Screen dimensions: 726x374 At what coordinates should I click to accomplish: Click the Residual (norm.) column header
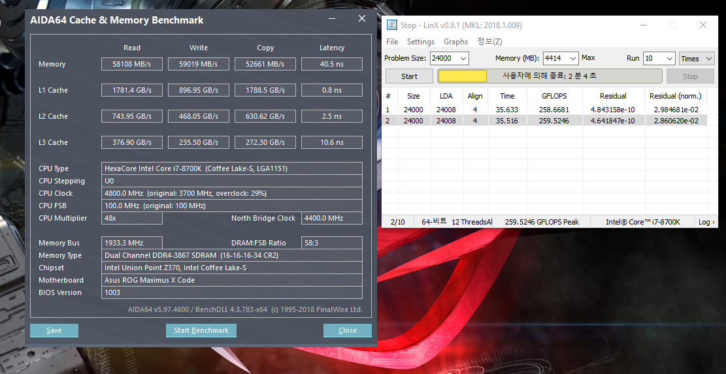(x=675, y=96)
